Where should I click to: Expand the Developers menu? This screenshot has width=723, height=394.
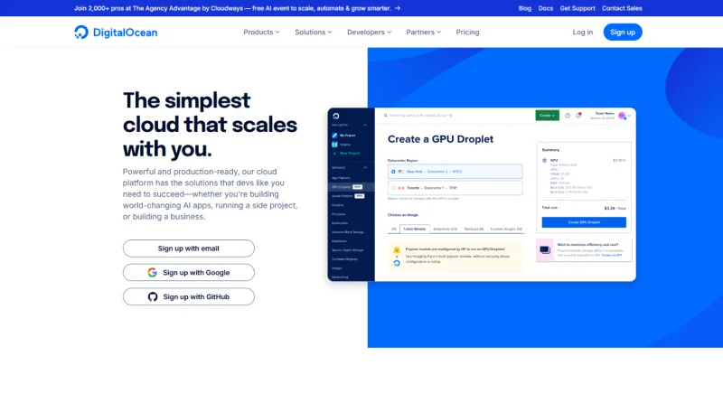[x=369, y=33]
